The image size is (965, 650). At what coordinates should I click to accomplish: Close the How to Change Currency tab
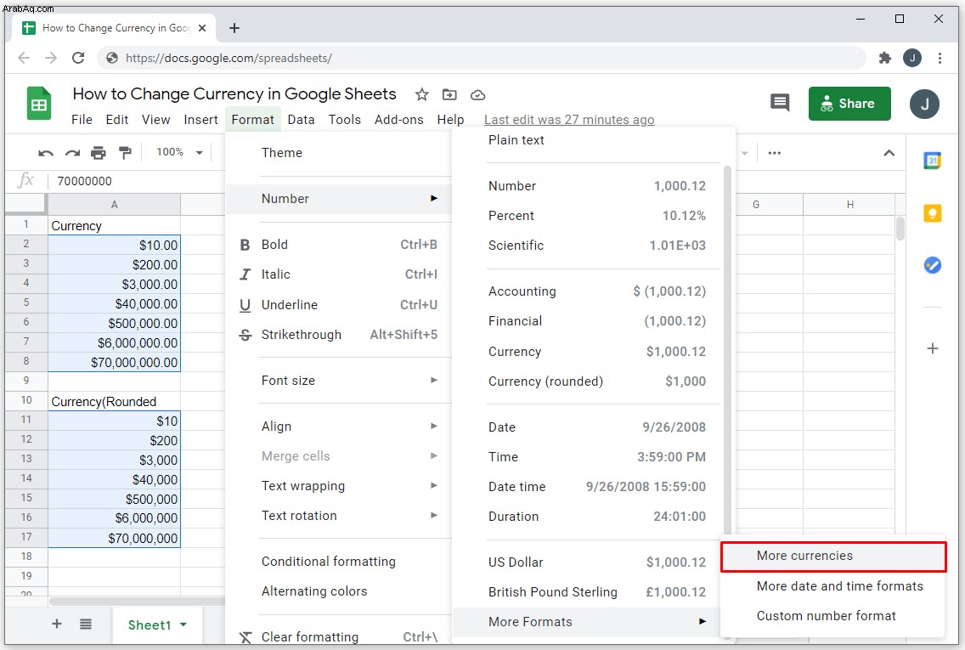(202, 28)
